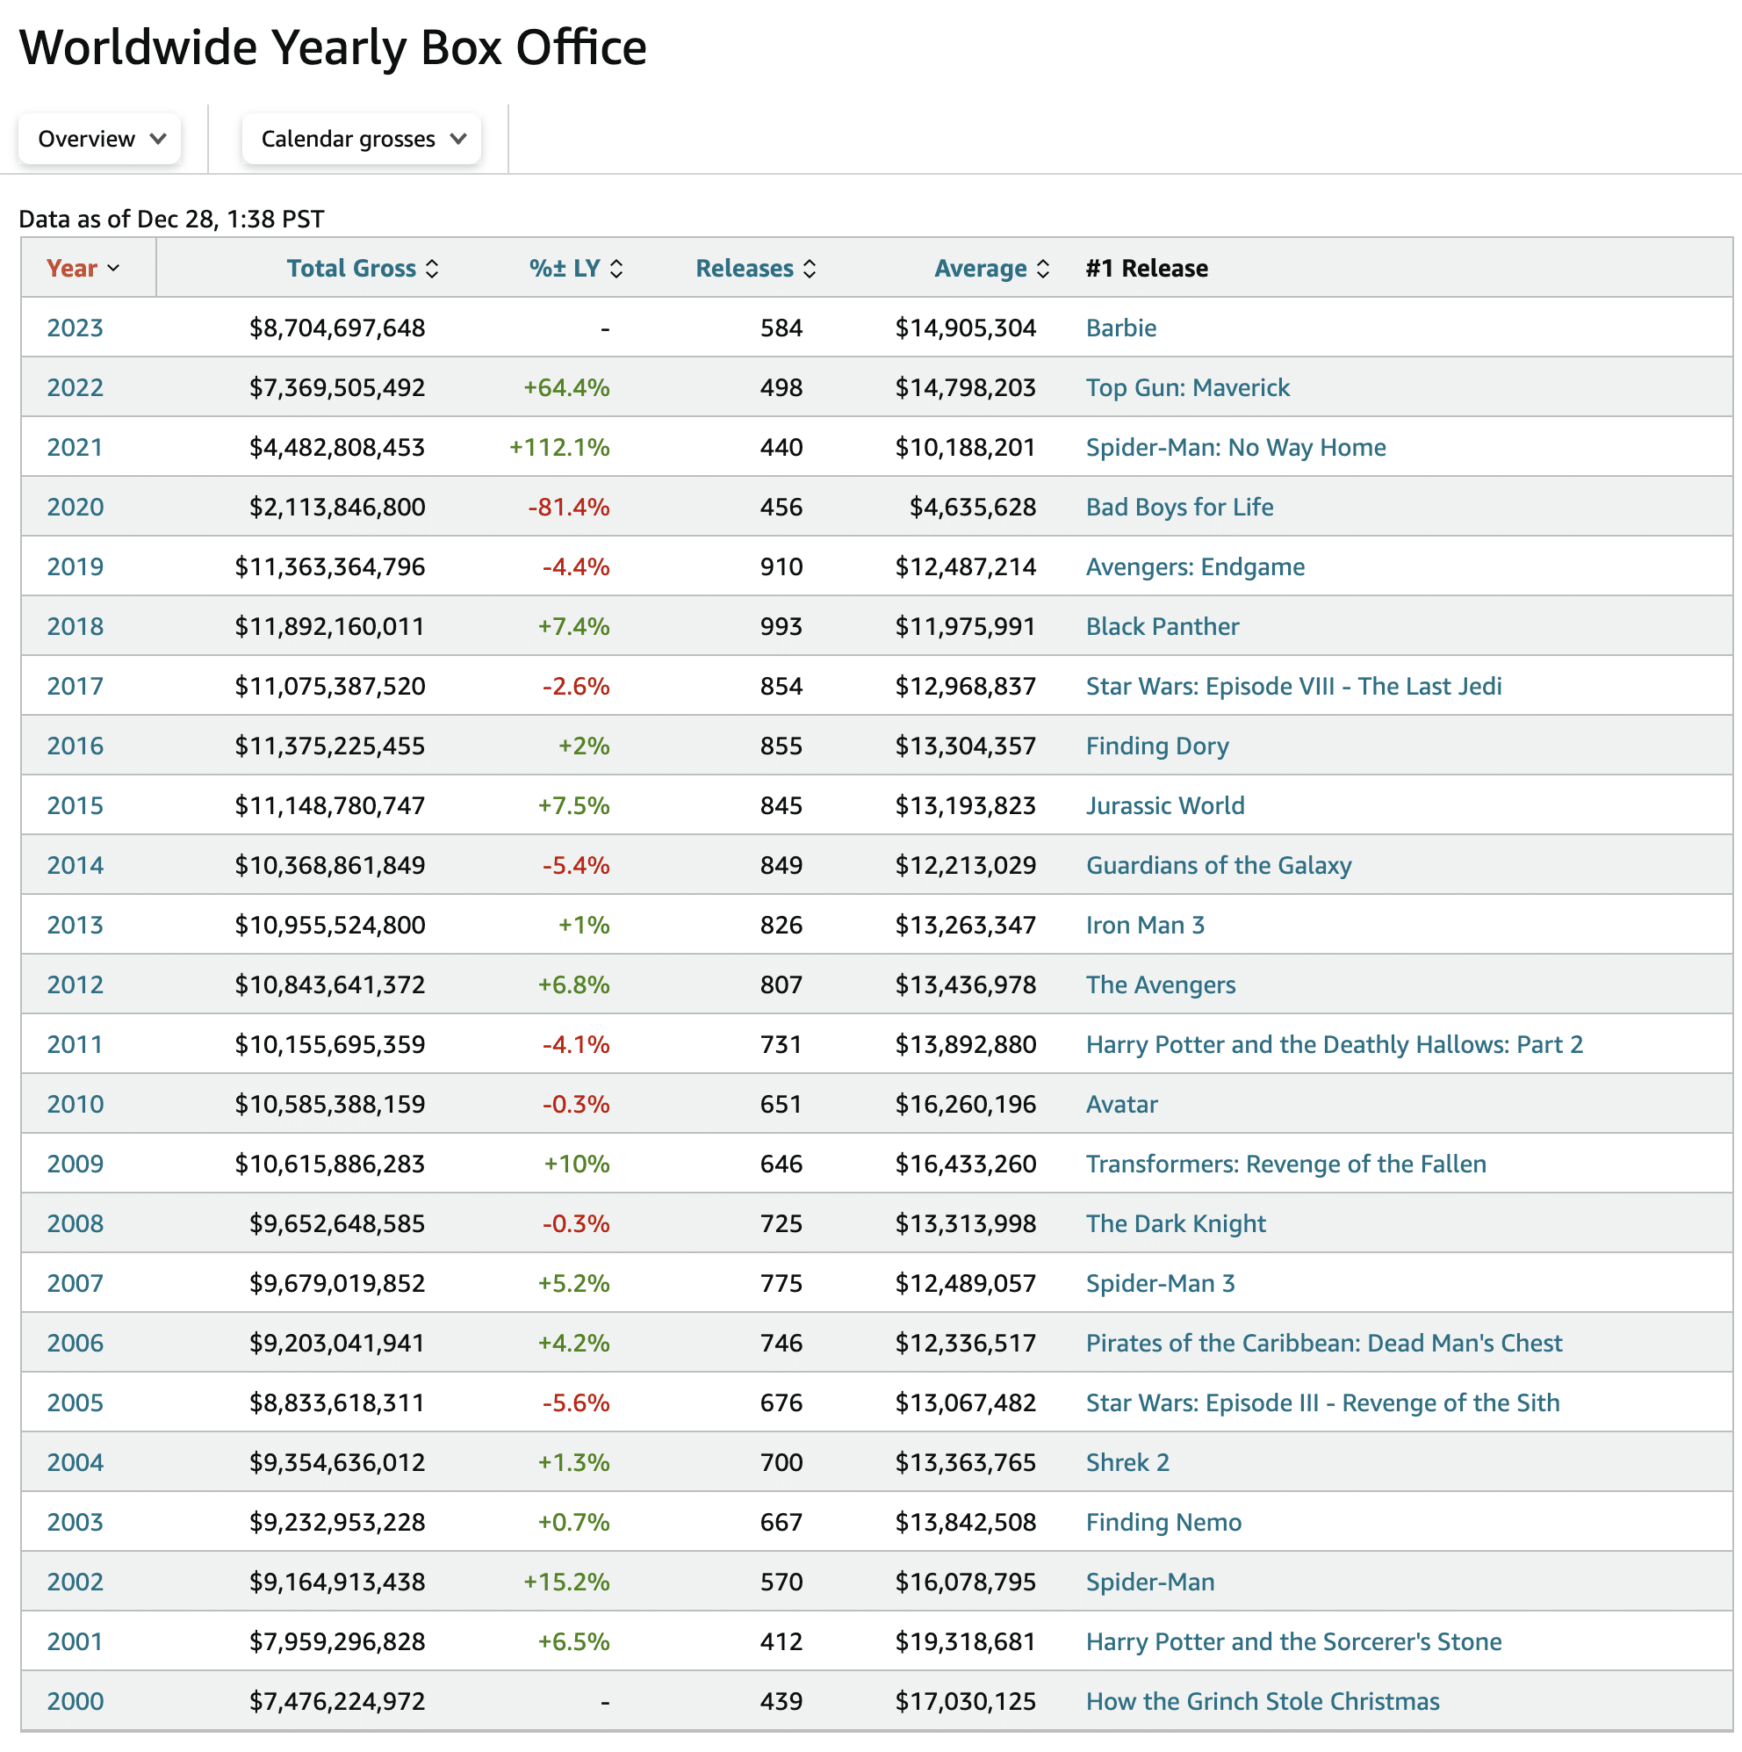The width and height of the screenshot is (1742, 1752).
Task: Sort table by Releases column
Action: coord(755,269)
